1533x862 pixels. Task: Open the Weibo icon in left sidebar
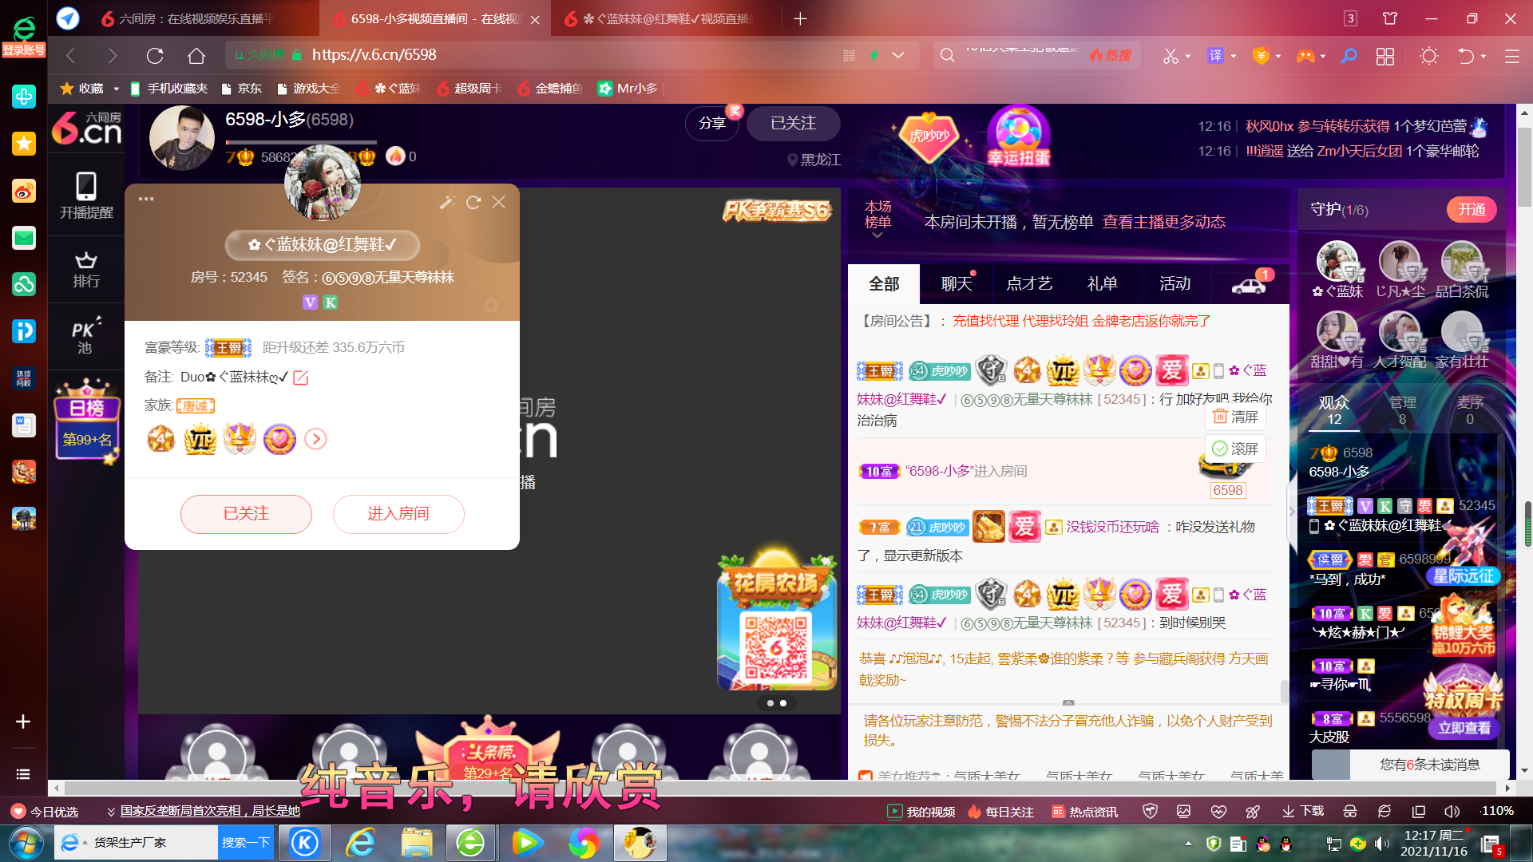click(24, 191)
